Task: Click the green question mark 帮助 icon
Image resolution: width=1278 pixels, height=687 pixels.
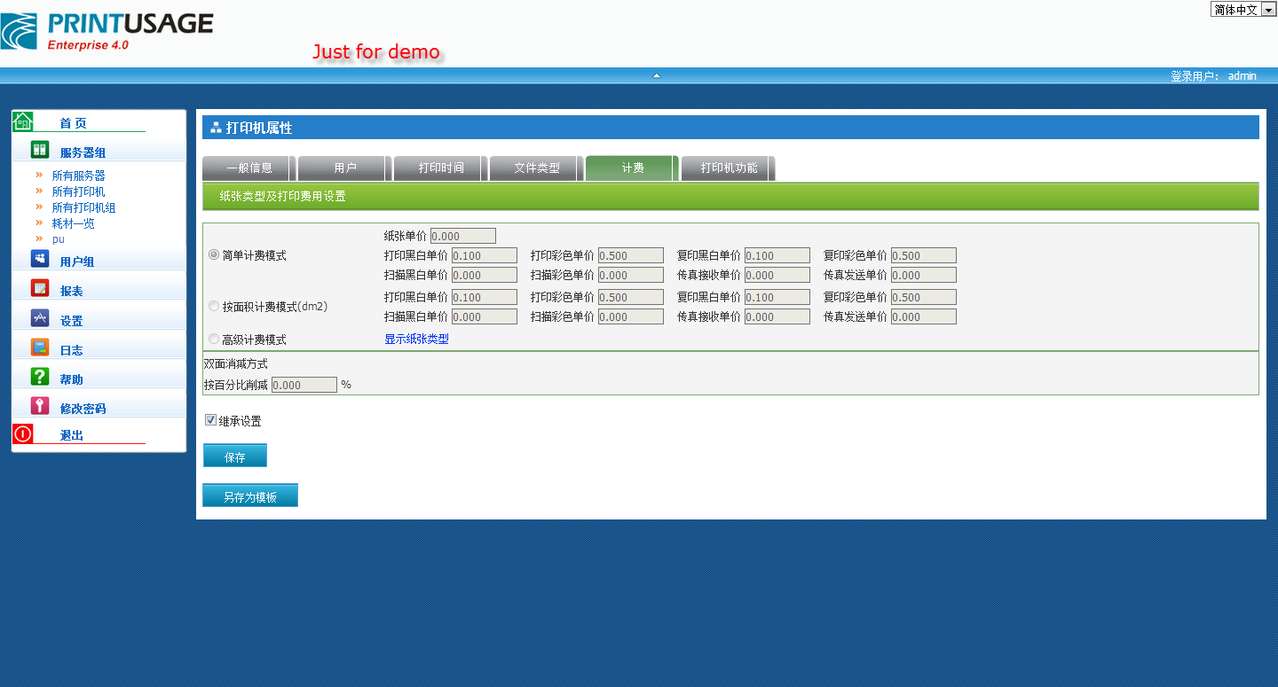Action: (40, 377)
